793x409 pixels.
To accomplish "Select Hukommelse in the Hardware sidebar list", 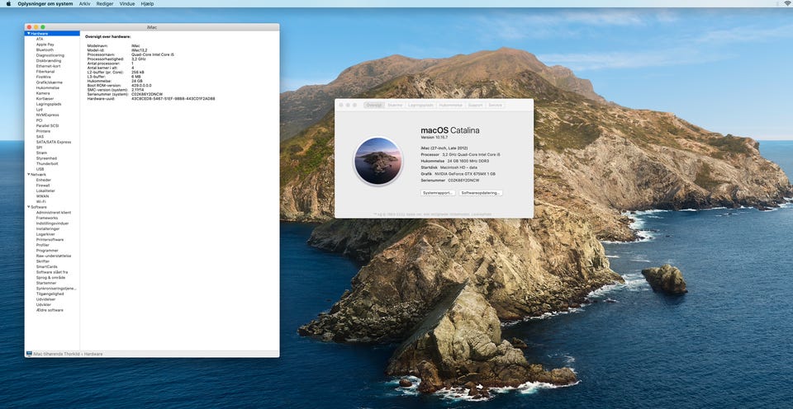I will point(48,88).
